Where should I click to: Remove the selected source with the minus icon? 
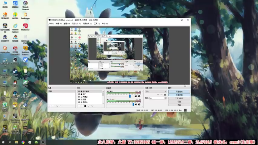(x=82, y=106)
